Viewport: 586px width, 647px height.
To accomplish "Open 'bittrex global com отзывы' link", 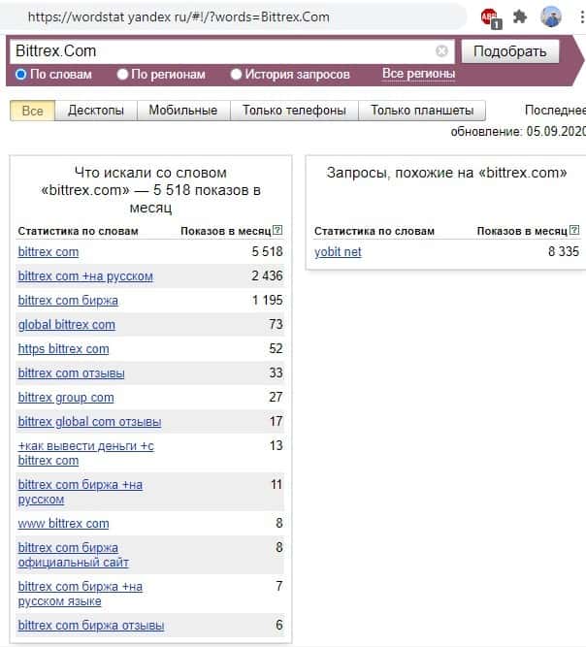I will [x=89, y=422].
